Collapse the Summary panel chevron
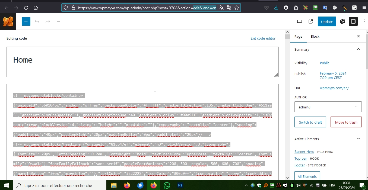Screen dimensions: 368x190 pos(359,49)
